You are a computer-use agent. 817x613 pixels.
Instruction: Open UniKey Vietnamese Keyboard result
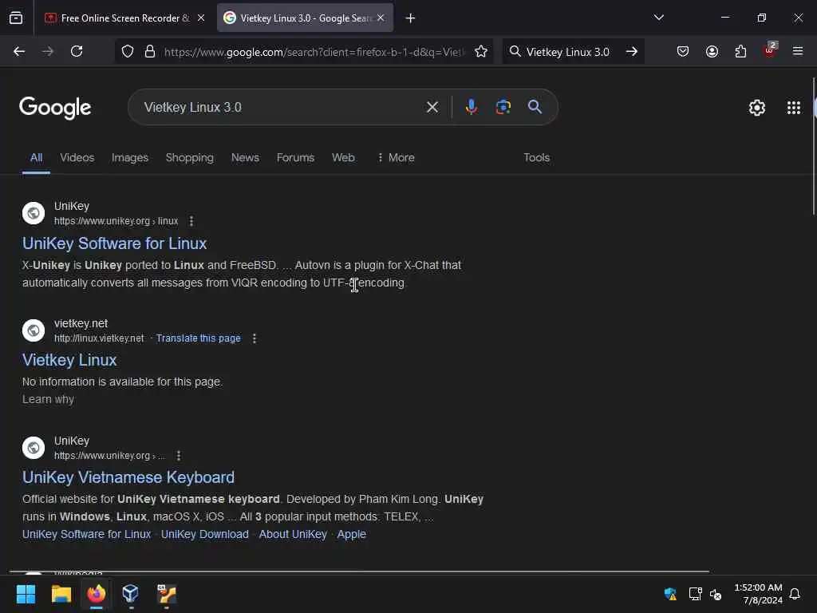pos(128,477)
